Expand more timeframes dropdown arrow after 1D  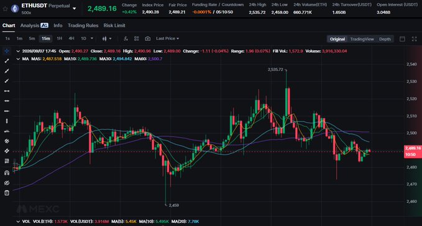[92, 38]
